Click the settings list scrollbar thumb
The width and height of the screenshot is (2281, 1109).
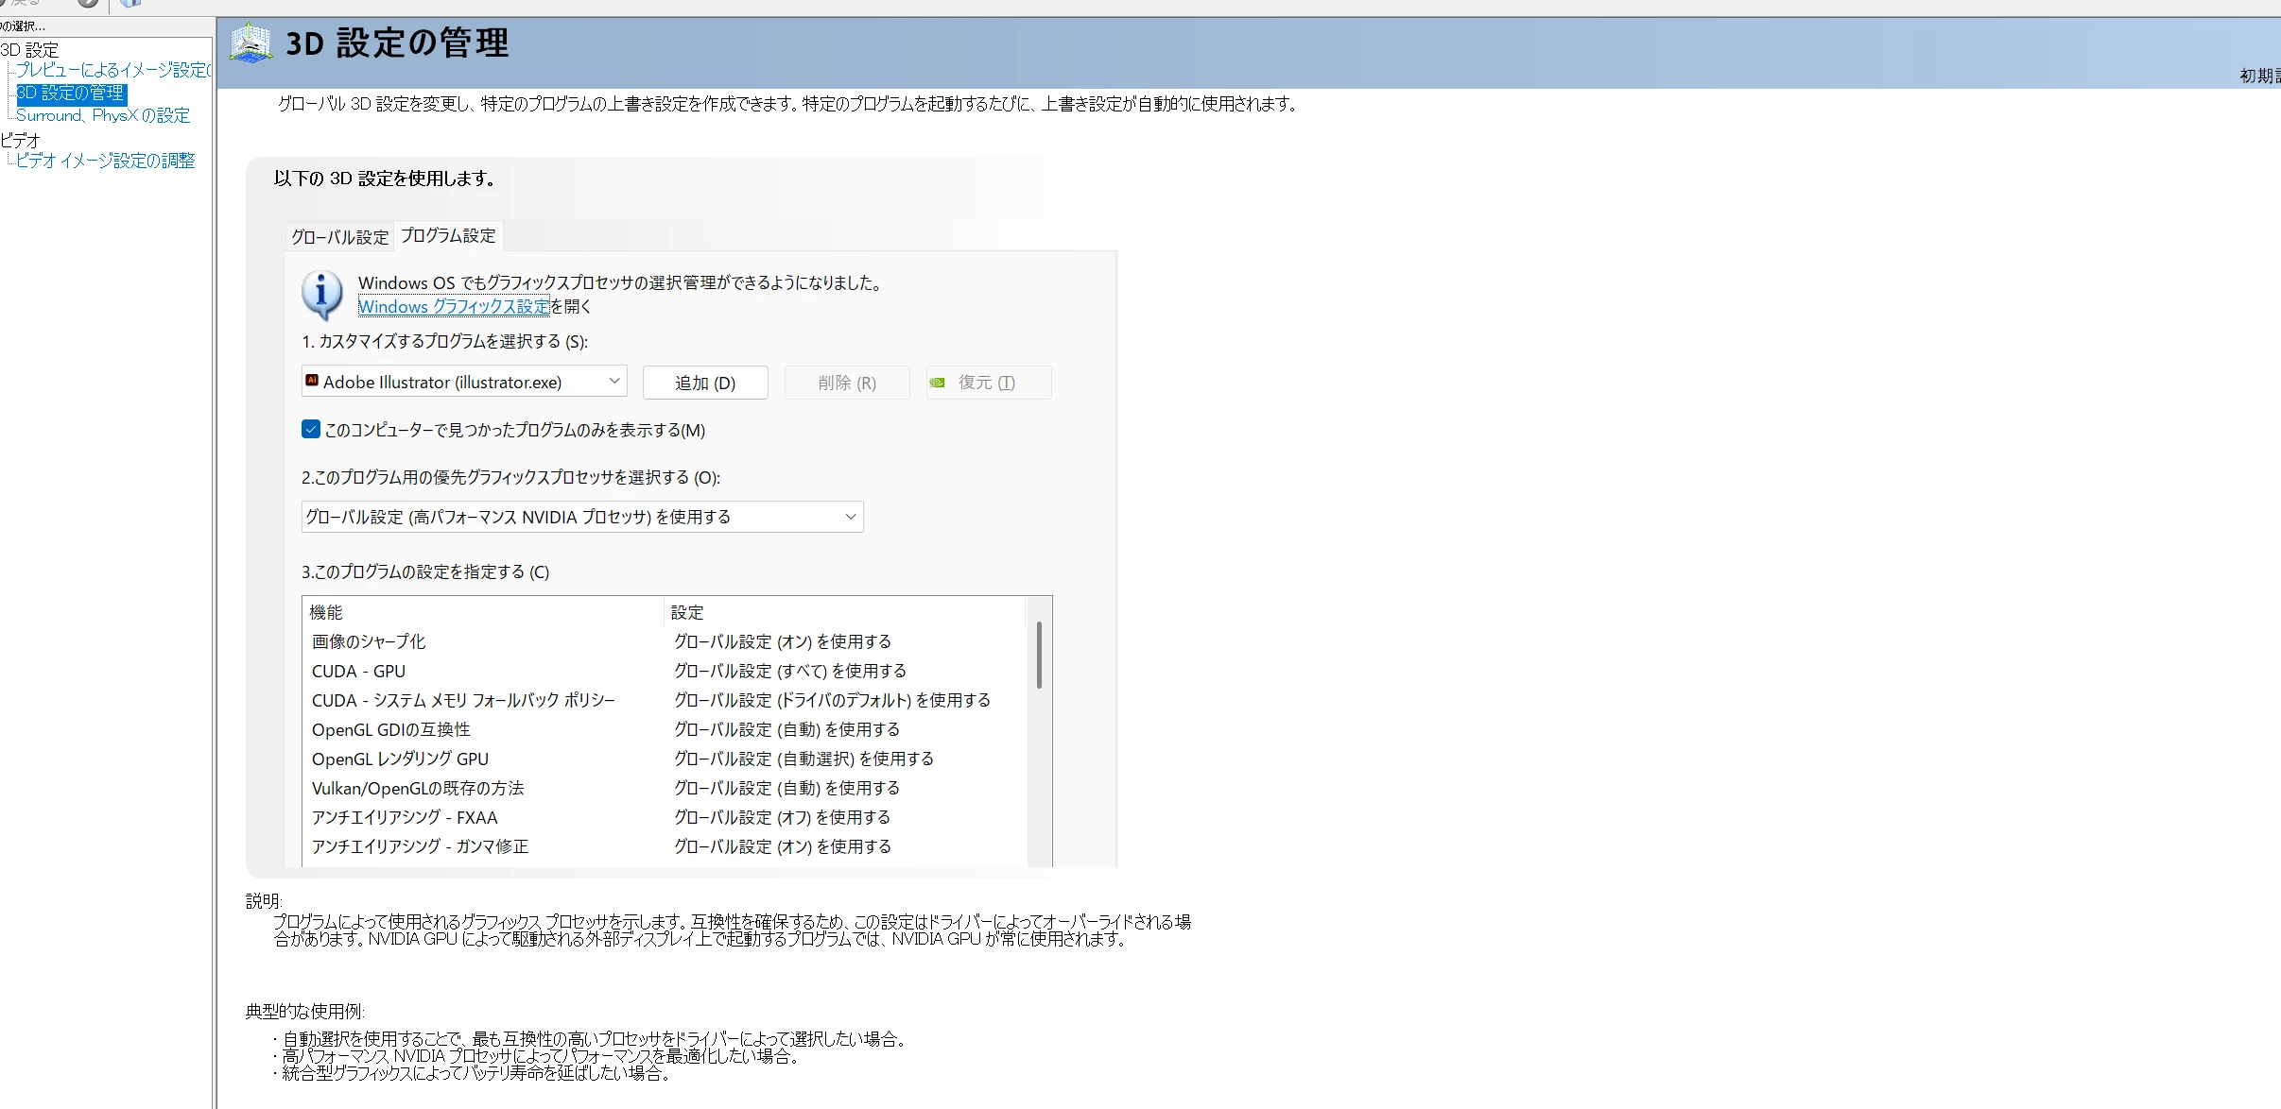1038,654
